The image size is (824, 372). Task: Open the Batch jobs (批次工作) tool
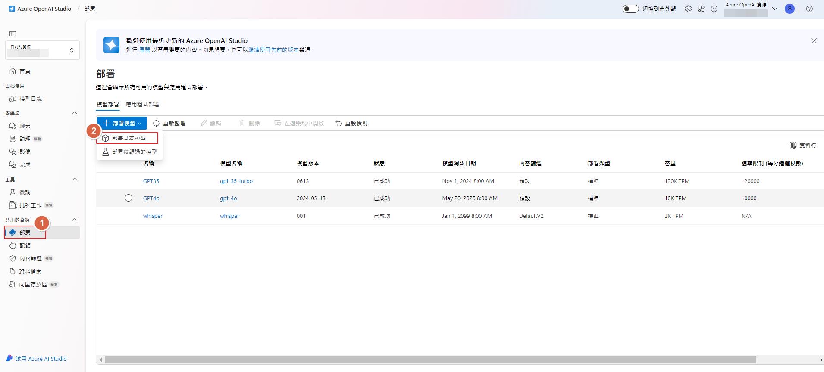(31, 205)
